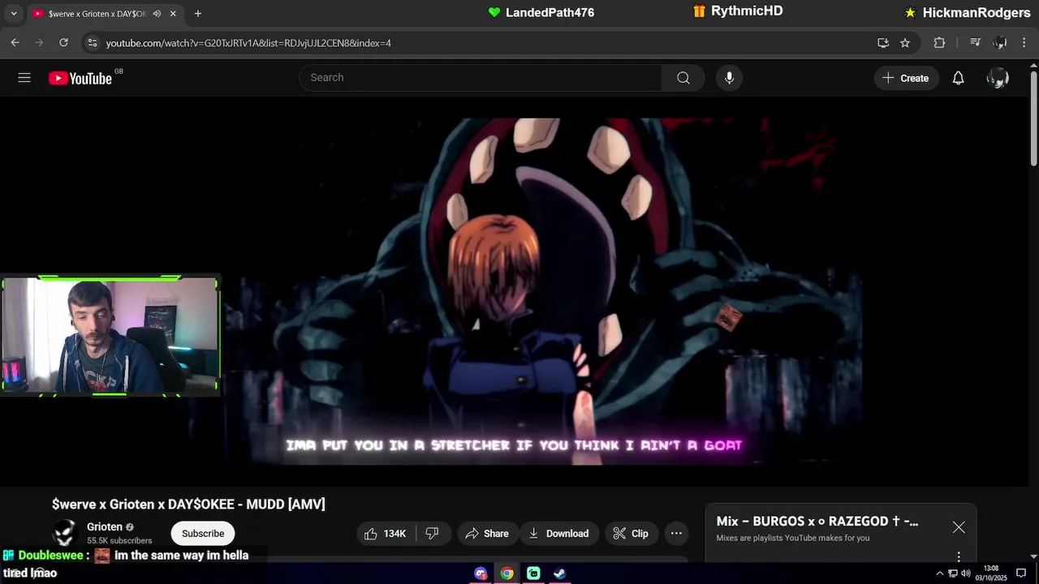
Task: Reload the page in Chrome
Action: coord(63,42)
